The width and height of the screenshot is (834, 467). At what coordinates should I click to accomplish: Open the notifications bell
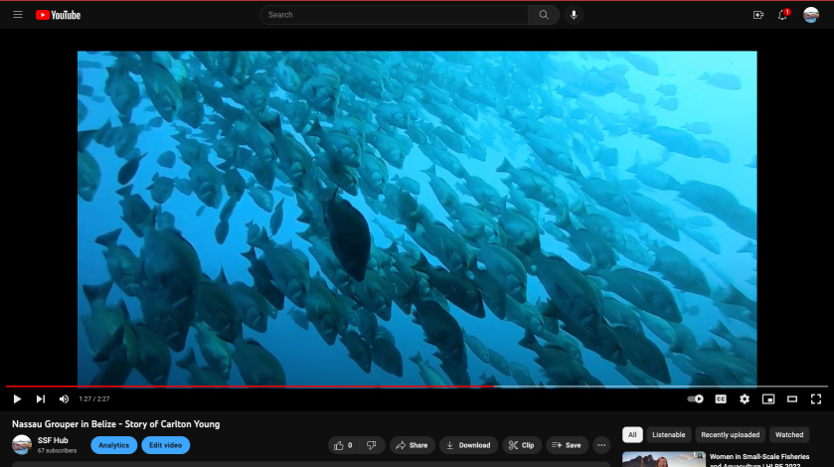coord(783,15)
